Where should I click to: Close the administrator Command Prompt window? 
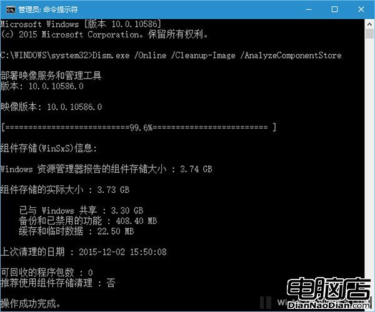pyautogui.click(x=361, y=9)
